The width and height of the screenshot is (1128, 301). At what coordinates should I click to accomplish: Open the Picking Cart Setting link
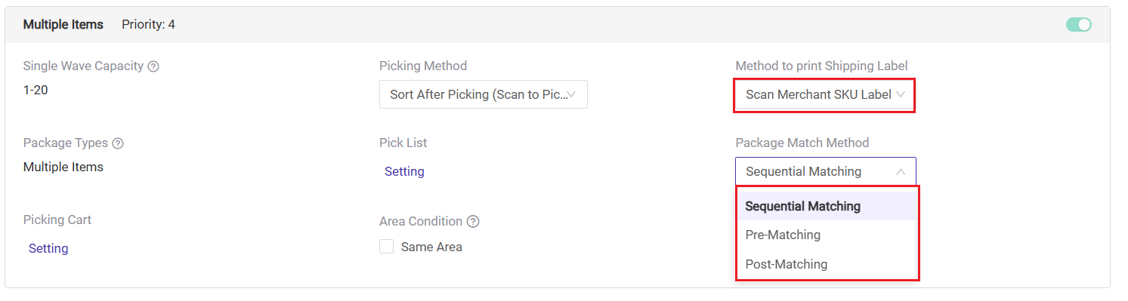[x=48, y=248]
